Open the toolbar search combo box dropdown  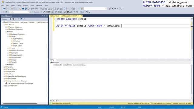point(106,9)
